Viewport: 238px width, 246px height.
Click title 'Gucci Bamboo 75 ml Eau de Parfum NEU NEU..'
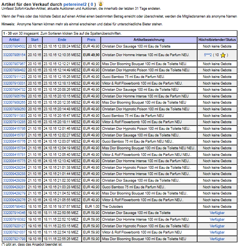click(x=138, y=142)
